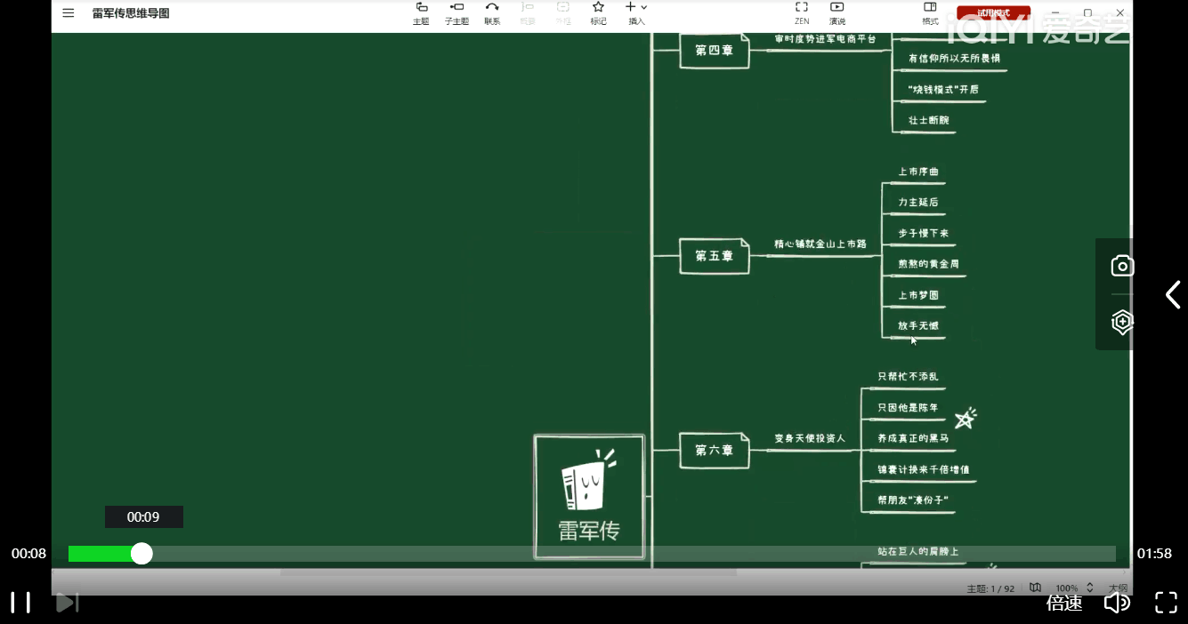This screenshot has height=624, width=1188.
Task: Select 帮朋友"凑份子" subtopic
Action: [x=913, y=500]
